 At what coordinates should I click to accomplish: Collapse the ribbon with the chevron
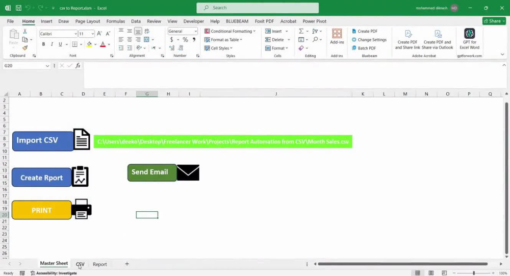(x=502, y=55)
